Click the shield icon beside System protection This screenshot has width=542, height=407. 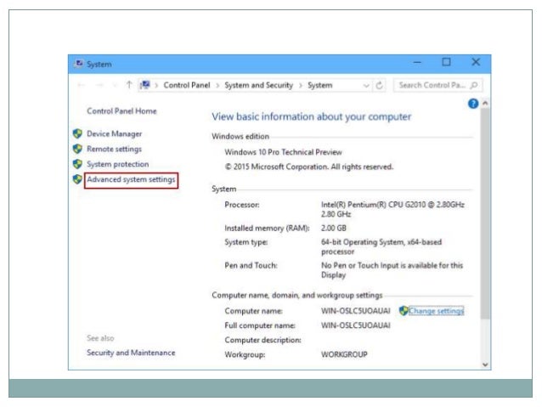pos(77,164)
